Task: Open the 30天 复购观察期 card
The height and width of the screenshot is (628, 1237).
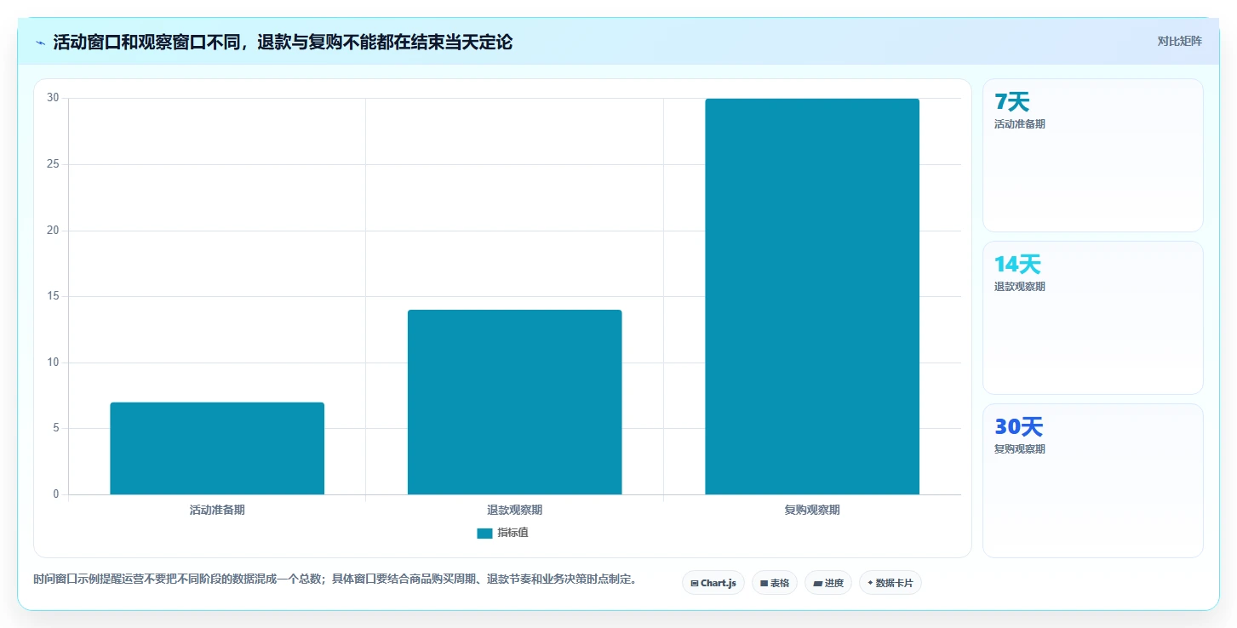Action: [x=1093, y=480]
